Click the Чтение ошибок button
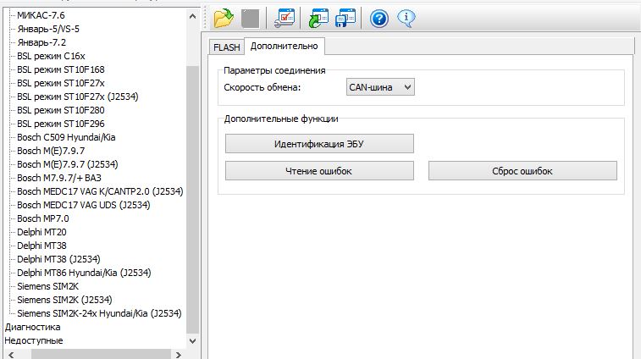The width and height of the screenshot is (641, 359). tap(319, 171)
